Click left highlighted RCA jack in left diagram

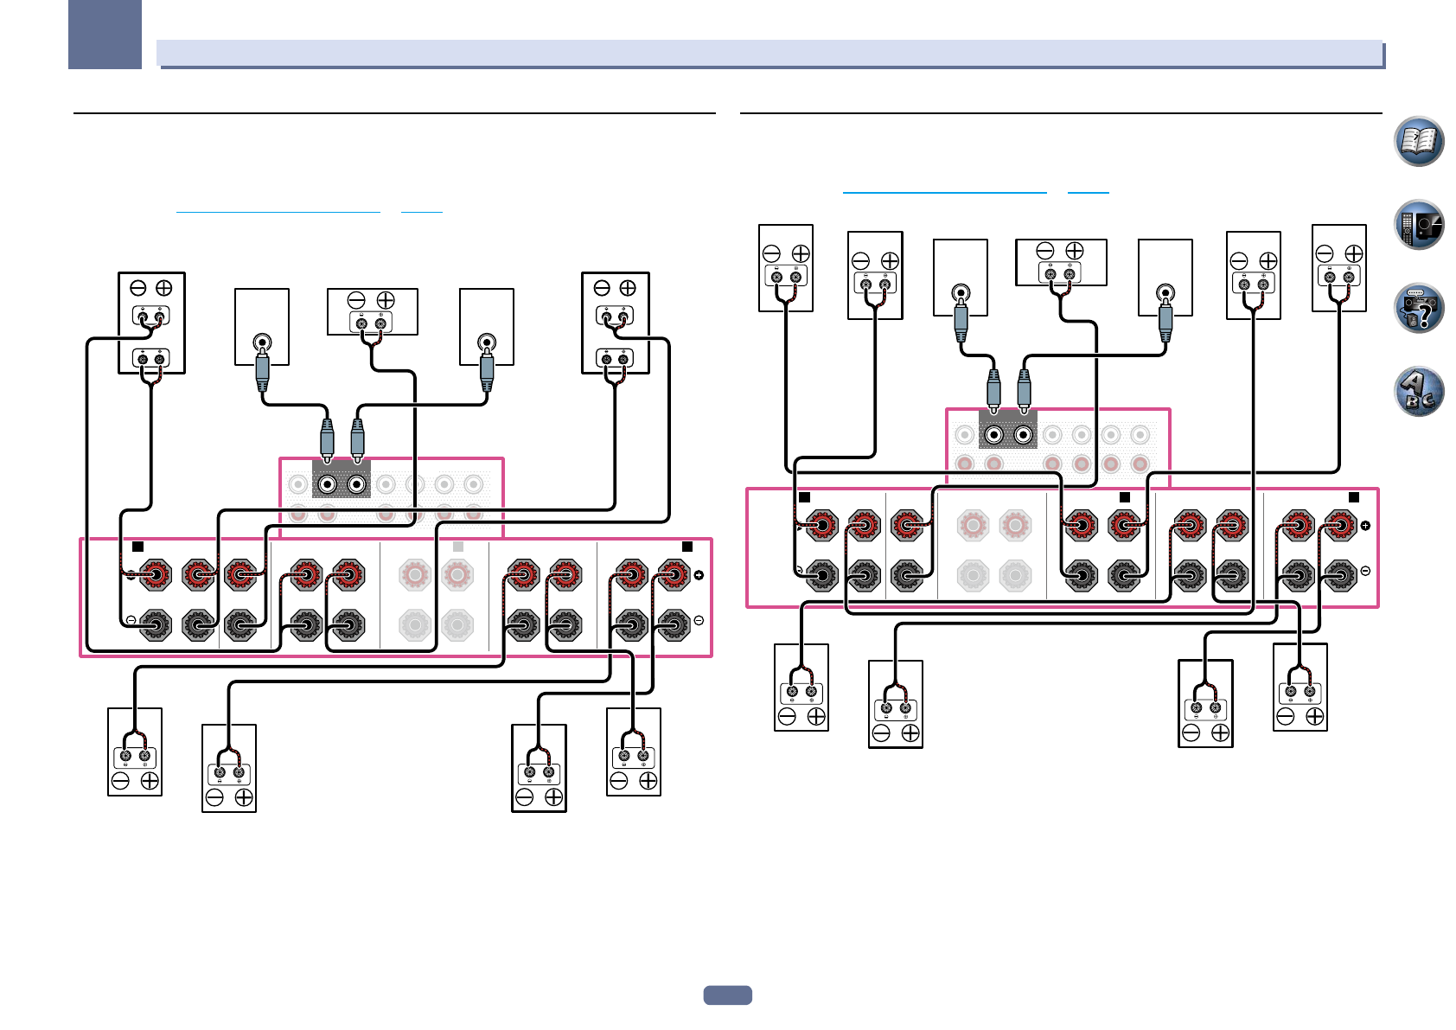[327, 484]
